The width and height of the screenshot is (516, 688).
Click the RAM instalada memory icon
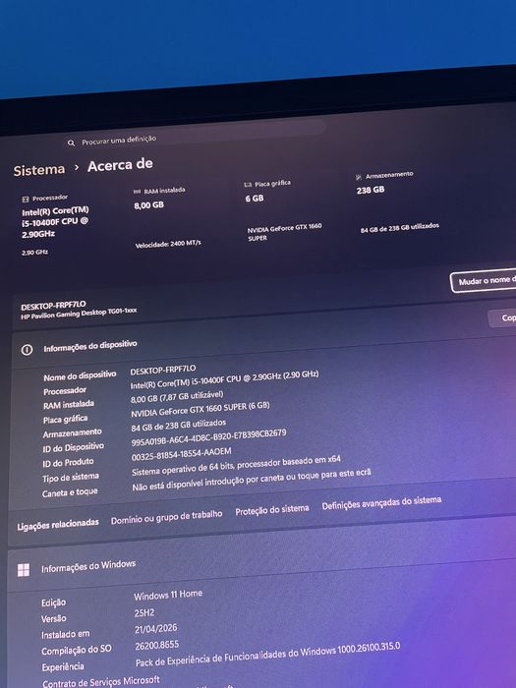tap(137, 192)
